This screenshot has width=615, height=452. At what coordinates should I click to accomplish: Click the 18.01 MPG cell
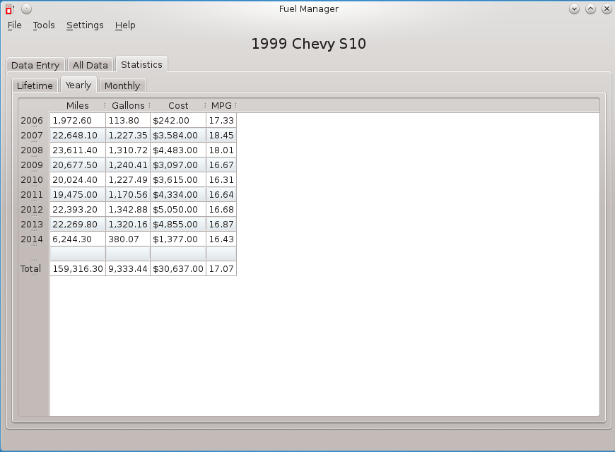click(221, 150)
